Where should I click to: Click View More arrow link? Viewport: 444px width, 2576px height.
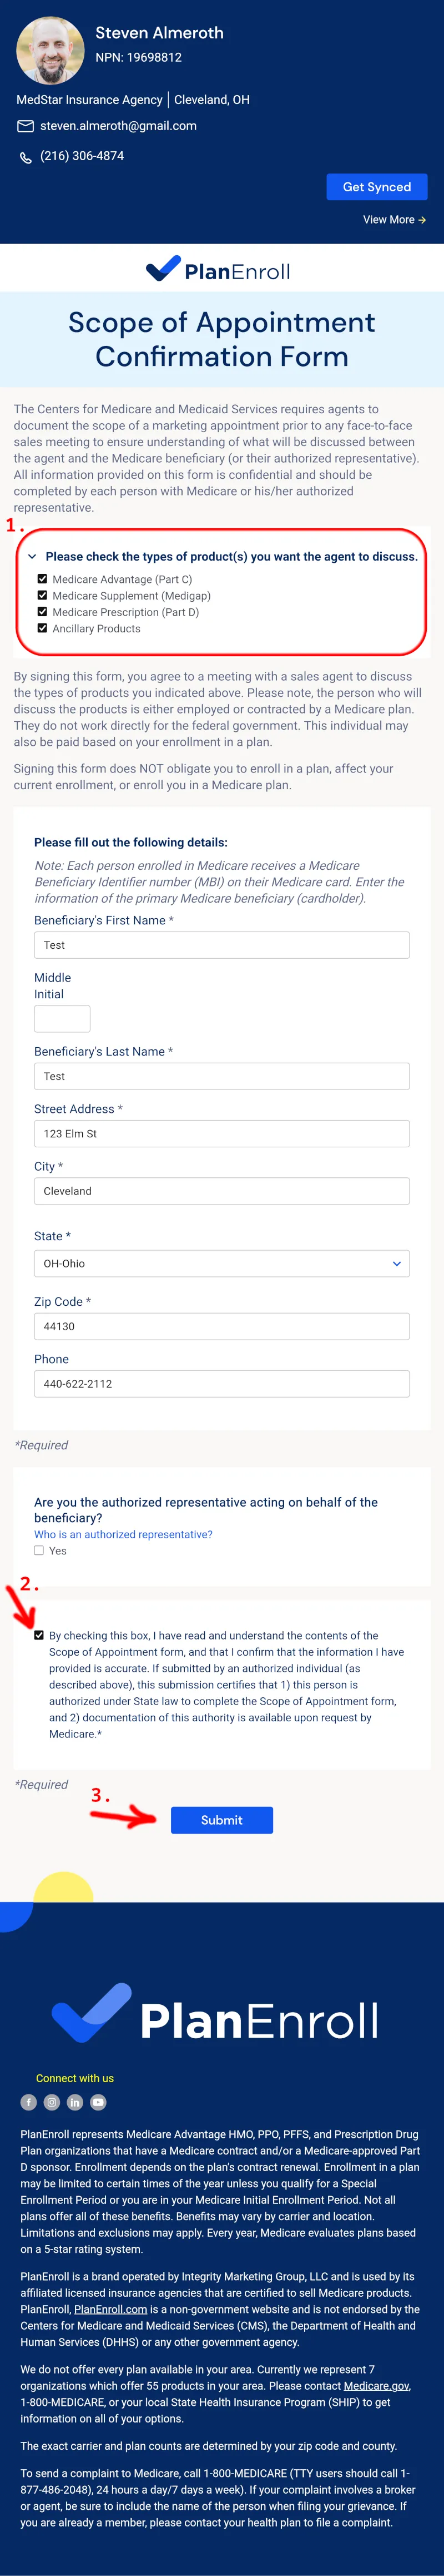(394, 220)
